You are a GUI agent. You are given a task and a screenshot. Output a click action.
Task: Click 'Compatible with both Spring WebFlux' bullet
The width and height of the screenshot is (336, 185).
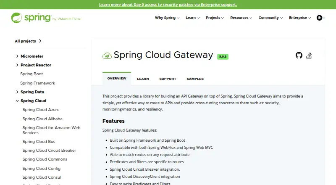161,148
